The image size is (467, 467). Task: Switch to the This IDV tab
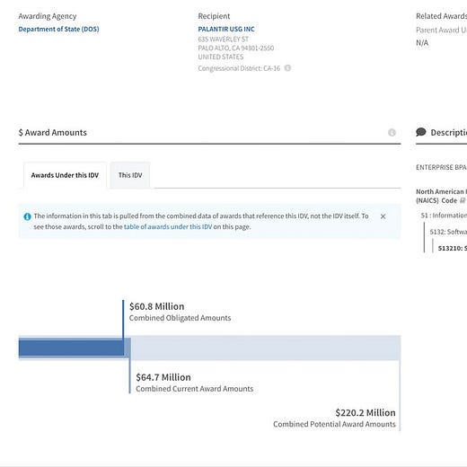point(130,175)
